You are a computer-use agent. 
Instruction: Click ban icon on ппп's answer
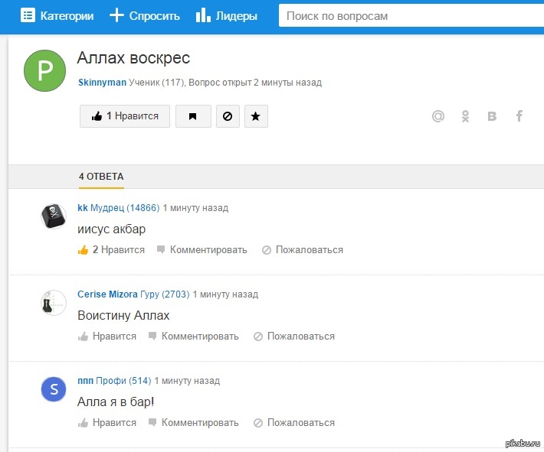(x=258, y=423)
